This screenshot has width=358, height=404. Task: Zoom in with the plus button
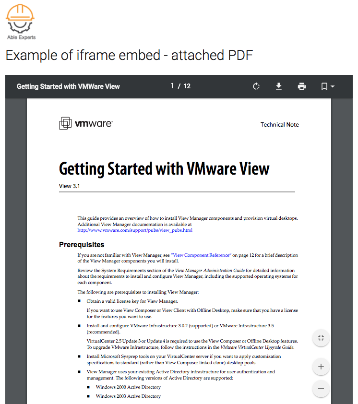pyautogui.click(x=321, y=367)
